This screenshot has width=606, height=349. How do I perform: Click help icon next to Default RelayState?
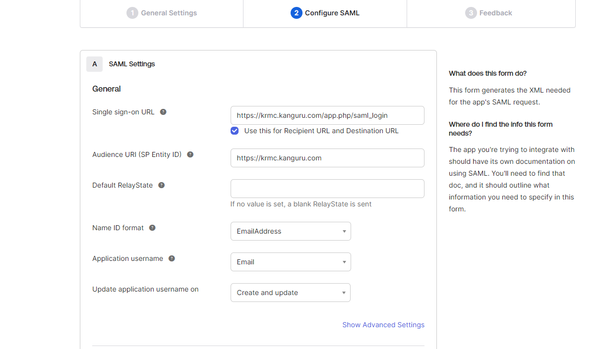point(161,185)
